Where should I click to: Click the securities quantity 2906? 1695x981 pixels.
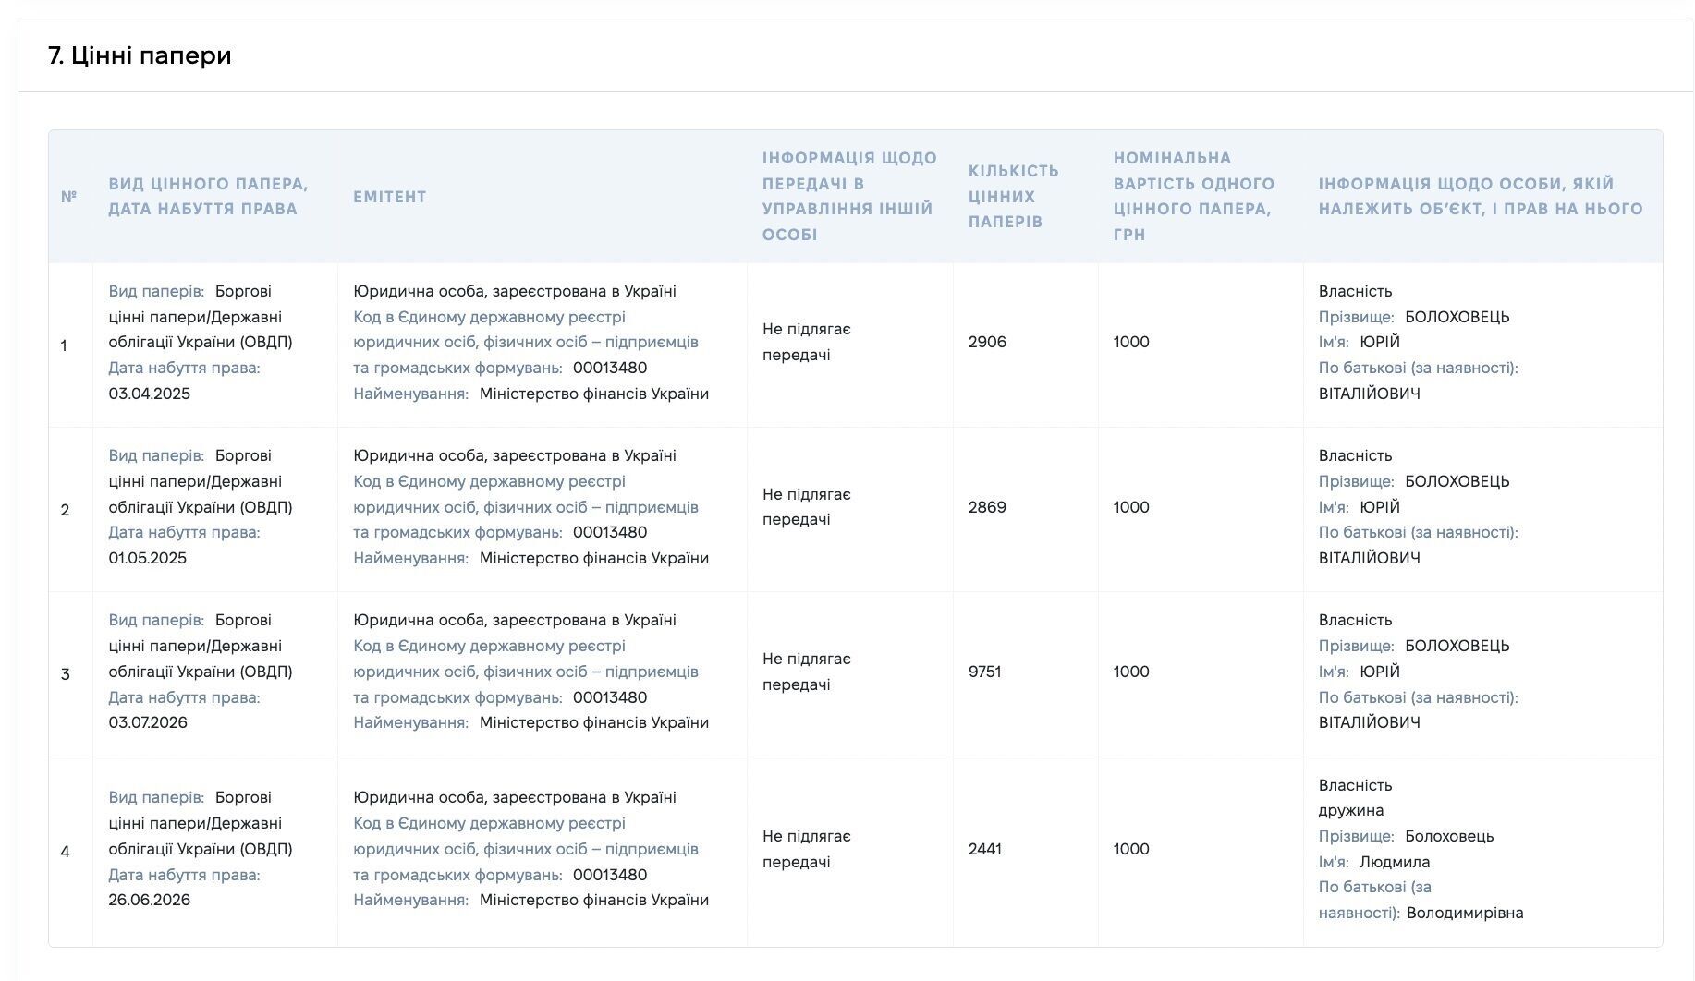click(x=987, y=342)
